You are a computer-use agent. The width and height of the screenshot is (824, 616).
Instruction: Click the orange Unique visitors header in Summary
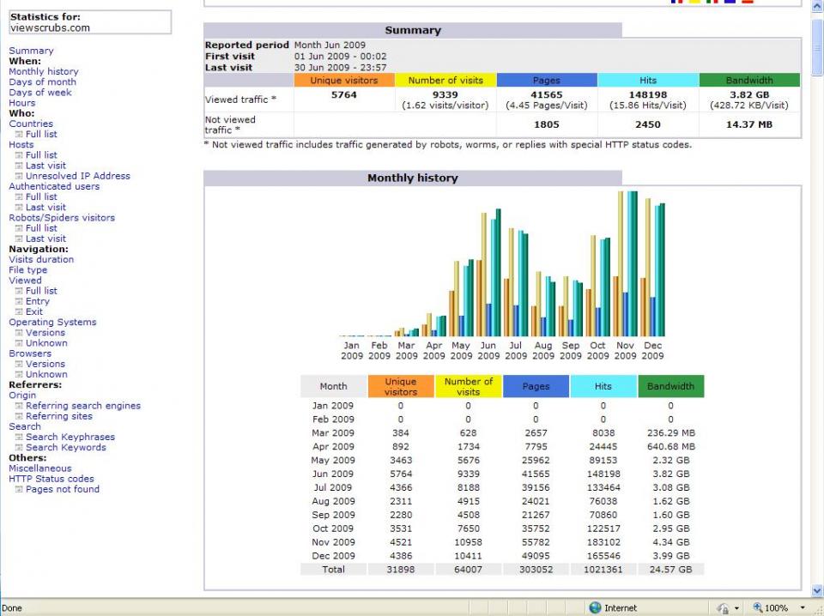coord(344,81)
